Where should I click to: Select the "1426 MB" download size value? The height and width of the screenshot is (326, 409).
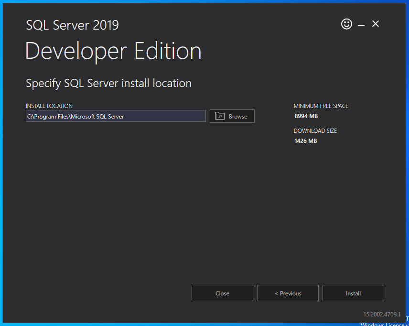tap(305, 141)
